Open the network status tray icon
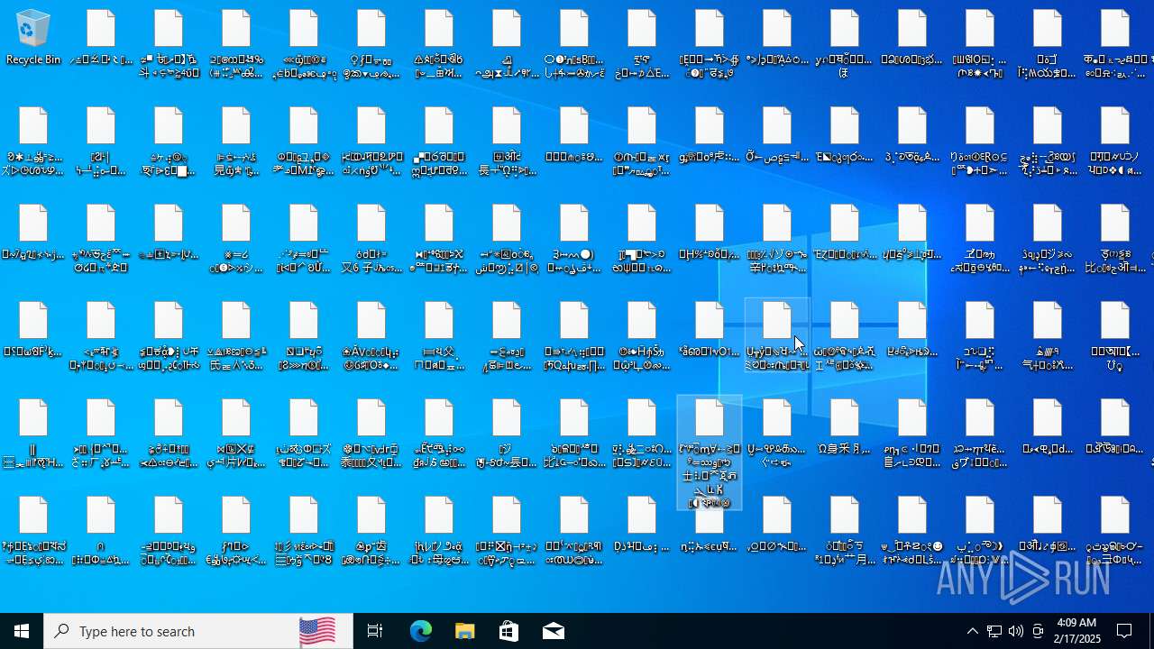Image resolution: width=1154 pixels, height=649 pixels. point(994,631)
